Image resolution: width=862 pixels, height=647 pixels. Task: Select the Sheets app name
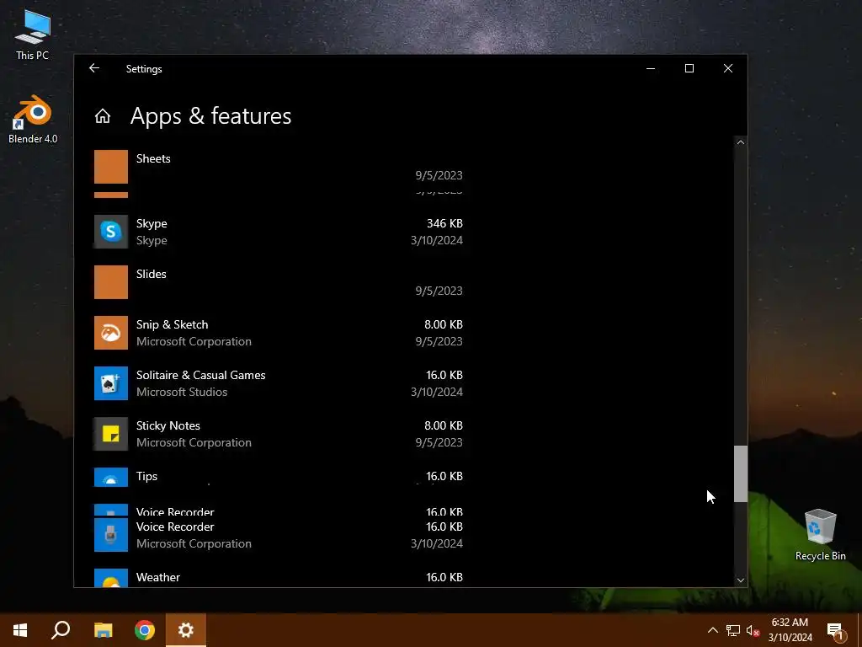pos(153,158)
